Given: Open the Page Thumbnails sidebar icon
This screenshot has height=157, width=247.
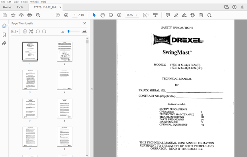Looking at the screenshot, I should point(4,26).
